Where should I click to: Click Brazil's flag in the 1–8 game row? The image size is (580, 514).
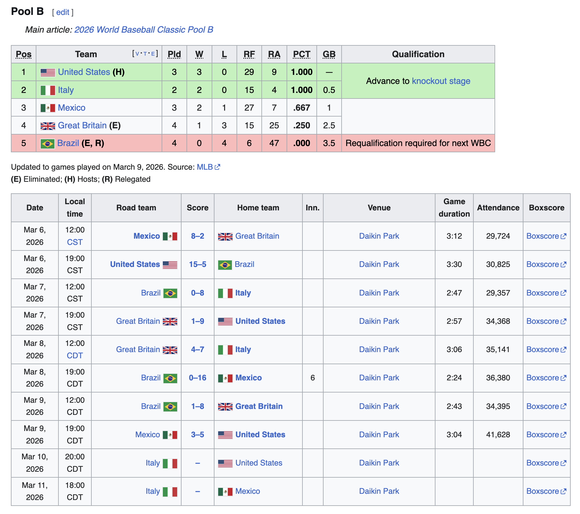[x=170, y=407]
